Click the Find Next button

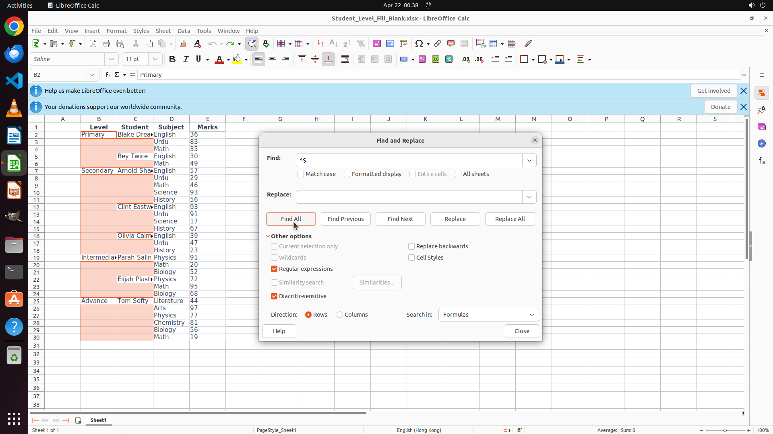click(x=400, y=219)
